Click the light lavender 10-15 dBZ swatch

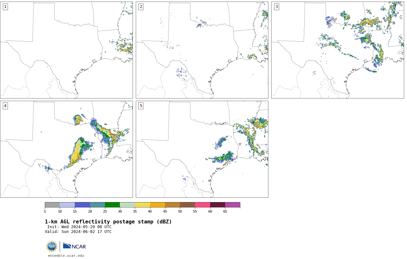67,205
